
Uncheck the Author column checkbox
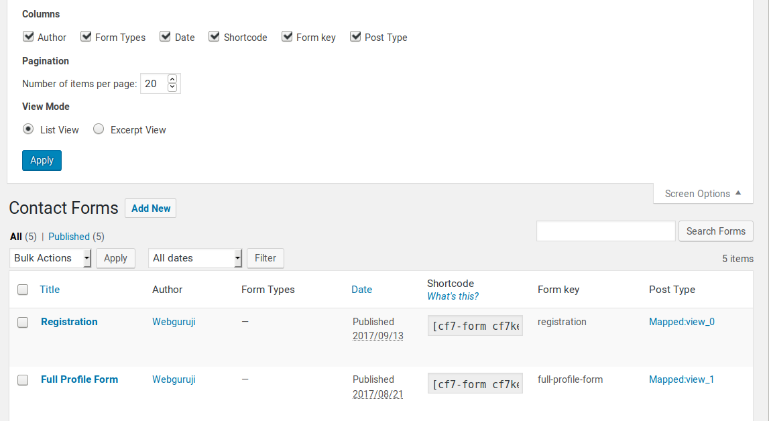(x=28, y=37)
